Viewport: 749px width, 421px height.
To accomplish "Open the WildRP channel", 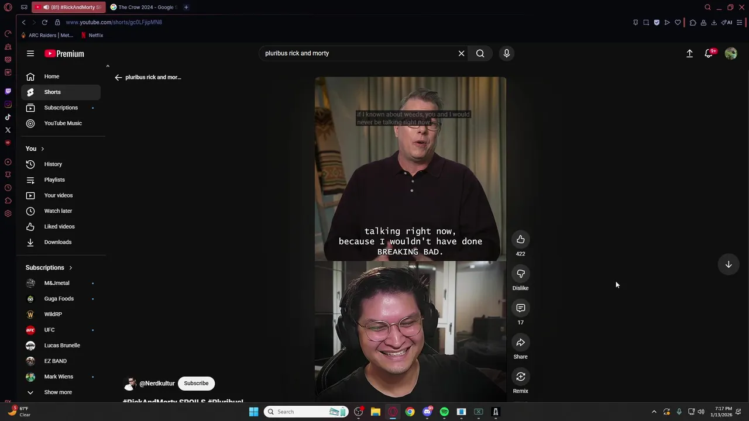I will [x=61, y=314].
